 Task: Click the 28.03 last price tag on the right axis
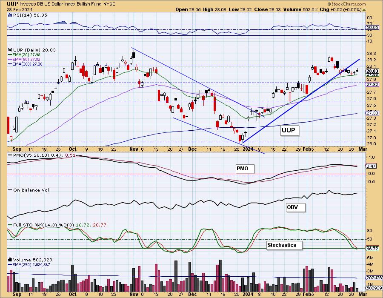372,71
